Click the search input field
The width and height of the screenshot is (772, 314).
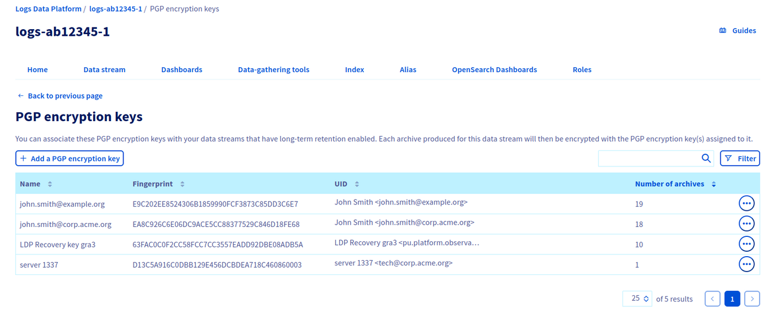click(x=648, y=159)
